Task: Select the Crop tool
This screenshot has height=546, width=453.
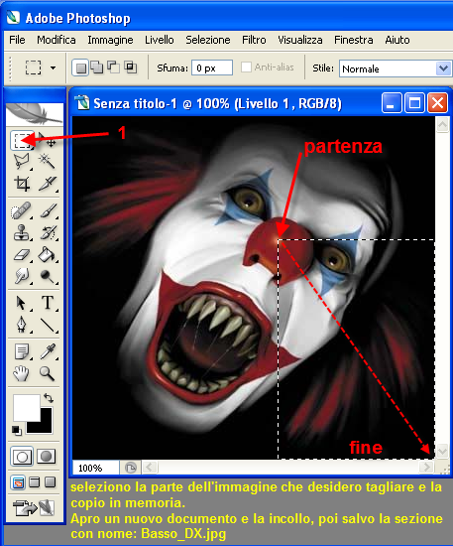Action: (x=22, y=184)
